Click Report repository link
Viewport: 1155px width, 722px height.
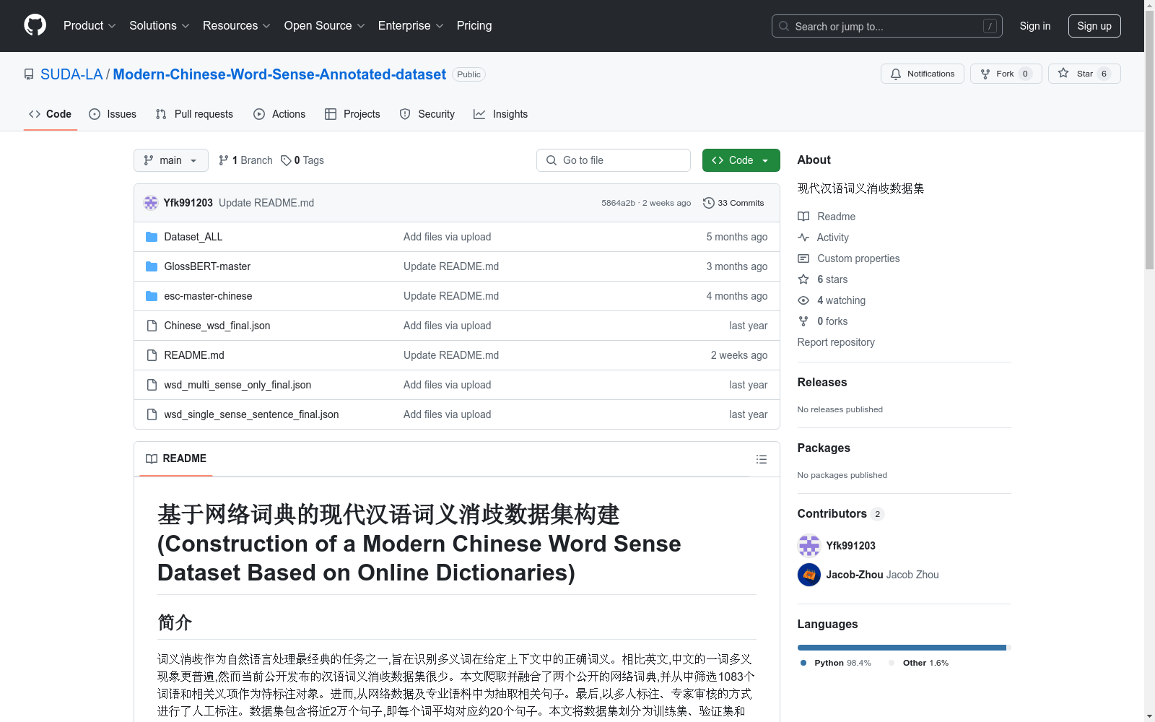coord(836,342)
